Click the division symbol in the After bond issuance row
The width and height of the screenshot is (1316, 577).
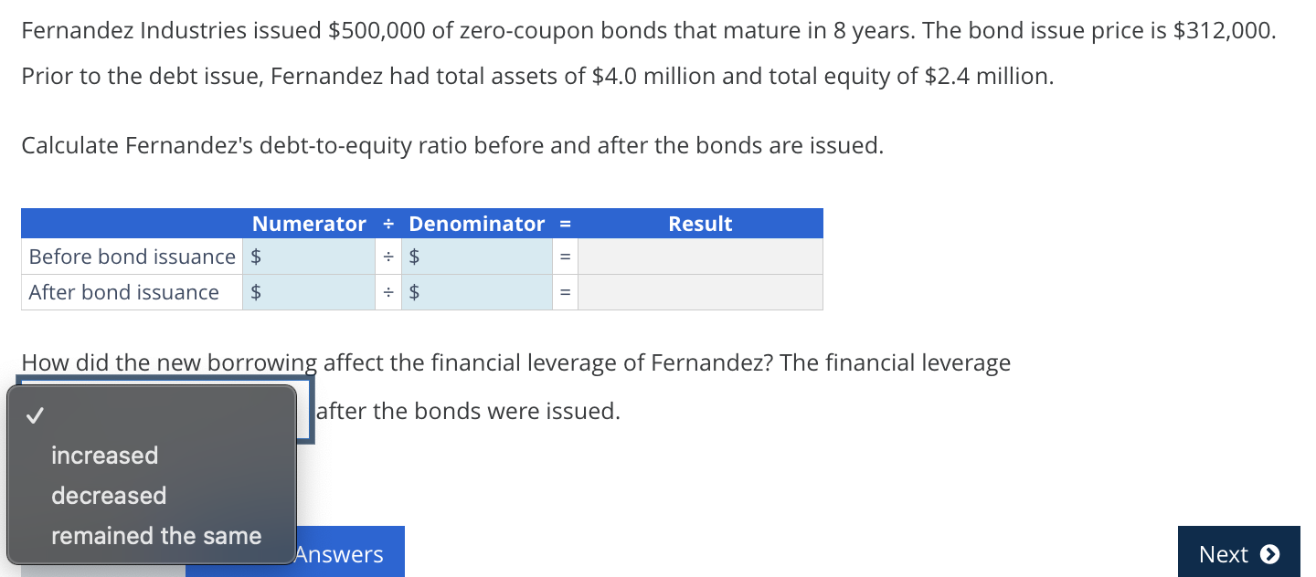[389, 292]
